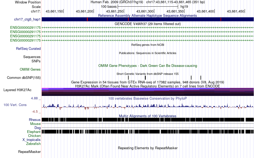Click the RepeatMasker track label

(x=29, y=152)
